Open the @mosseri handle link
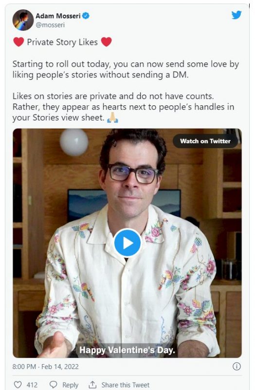 coord(50,25)
